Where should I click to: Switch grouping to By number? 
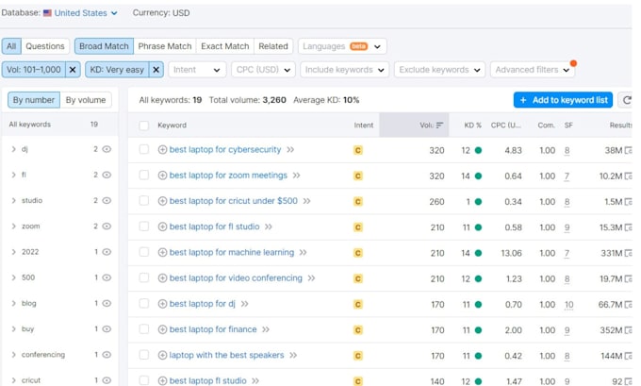(34, 100)
